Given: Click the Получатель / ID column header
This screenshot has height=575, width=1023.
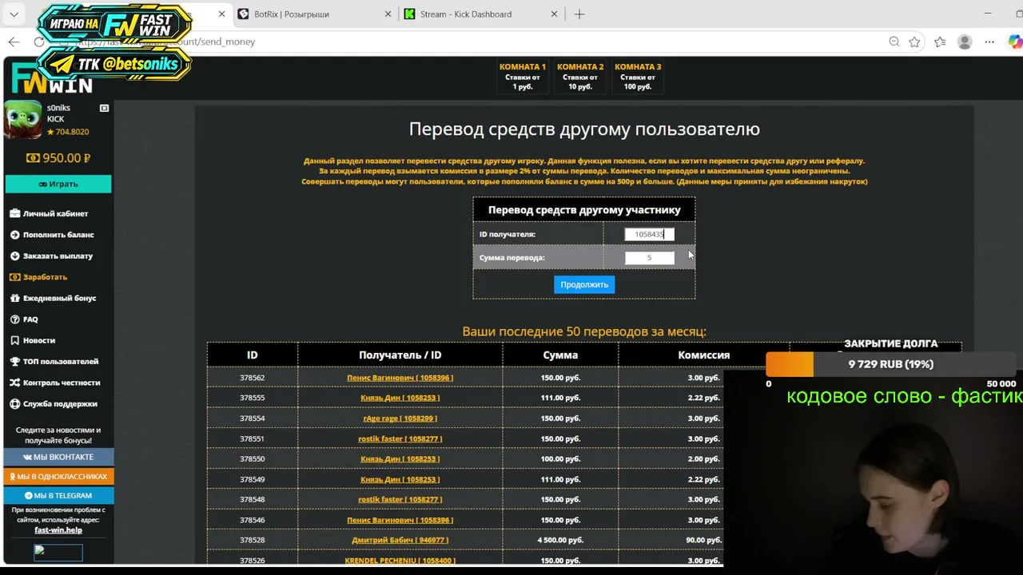Looking at the screenshot, I should coord(400,355).
